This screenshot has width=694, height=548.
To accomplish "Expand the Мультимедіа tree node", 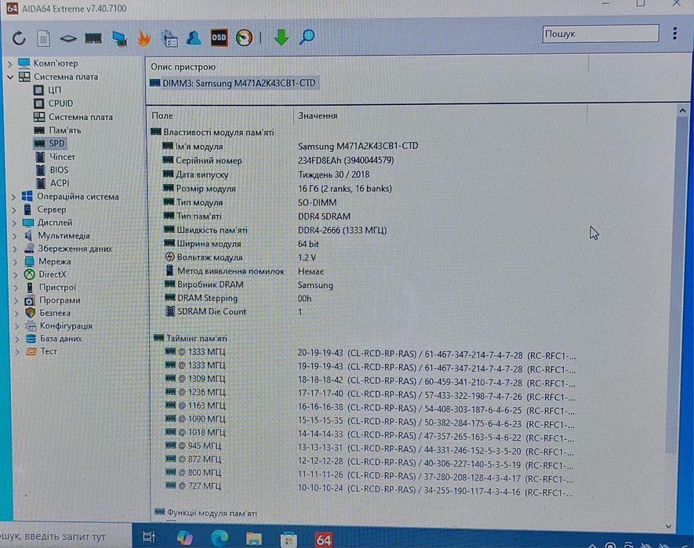I will coord(15,237).
